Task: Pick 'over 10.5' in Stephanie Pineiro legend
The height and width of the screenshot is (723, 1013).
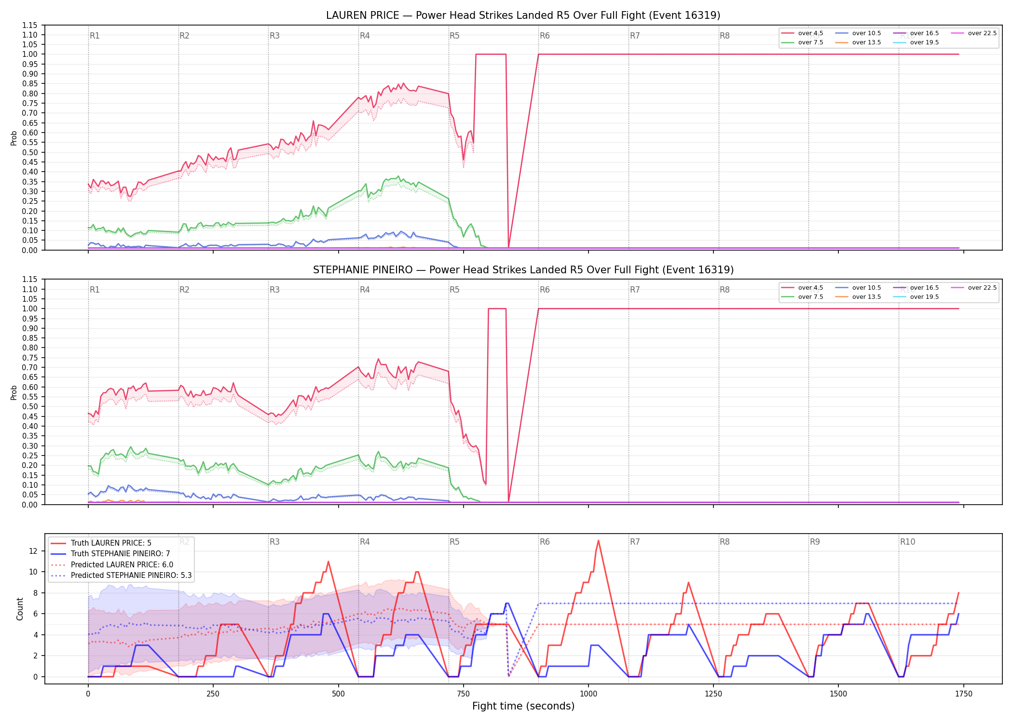Action: (858, 288)
